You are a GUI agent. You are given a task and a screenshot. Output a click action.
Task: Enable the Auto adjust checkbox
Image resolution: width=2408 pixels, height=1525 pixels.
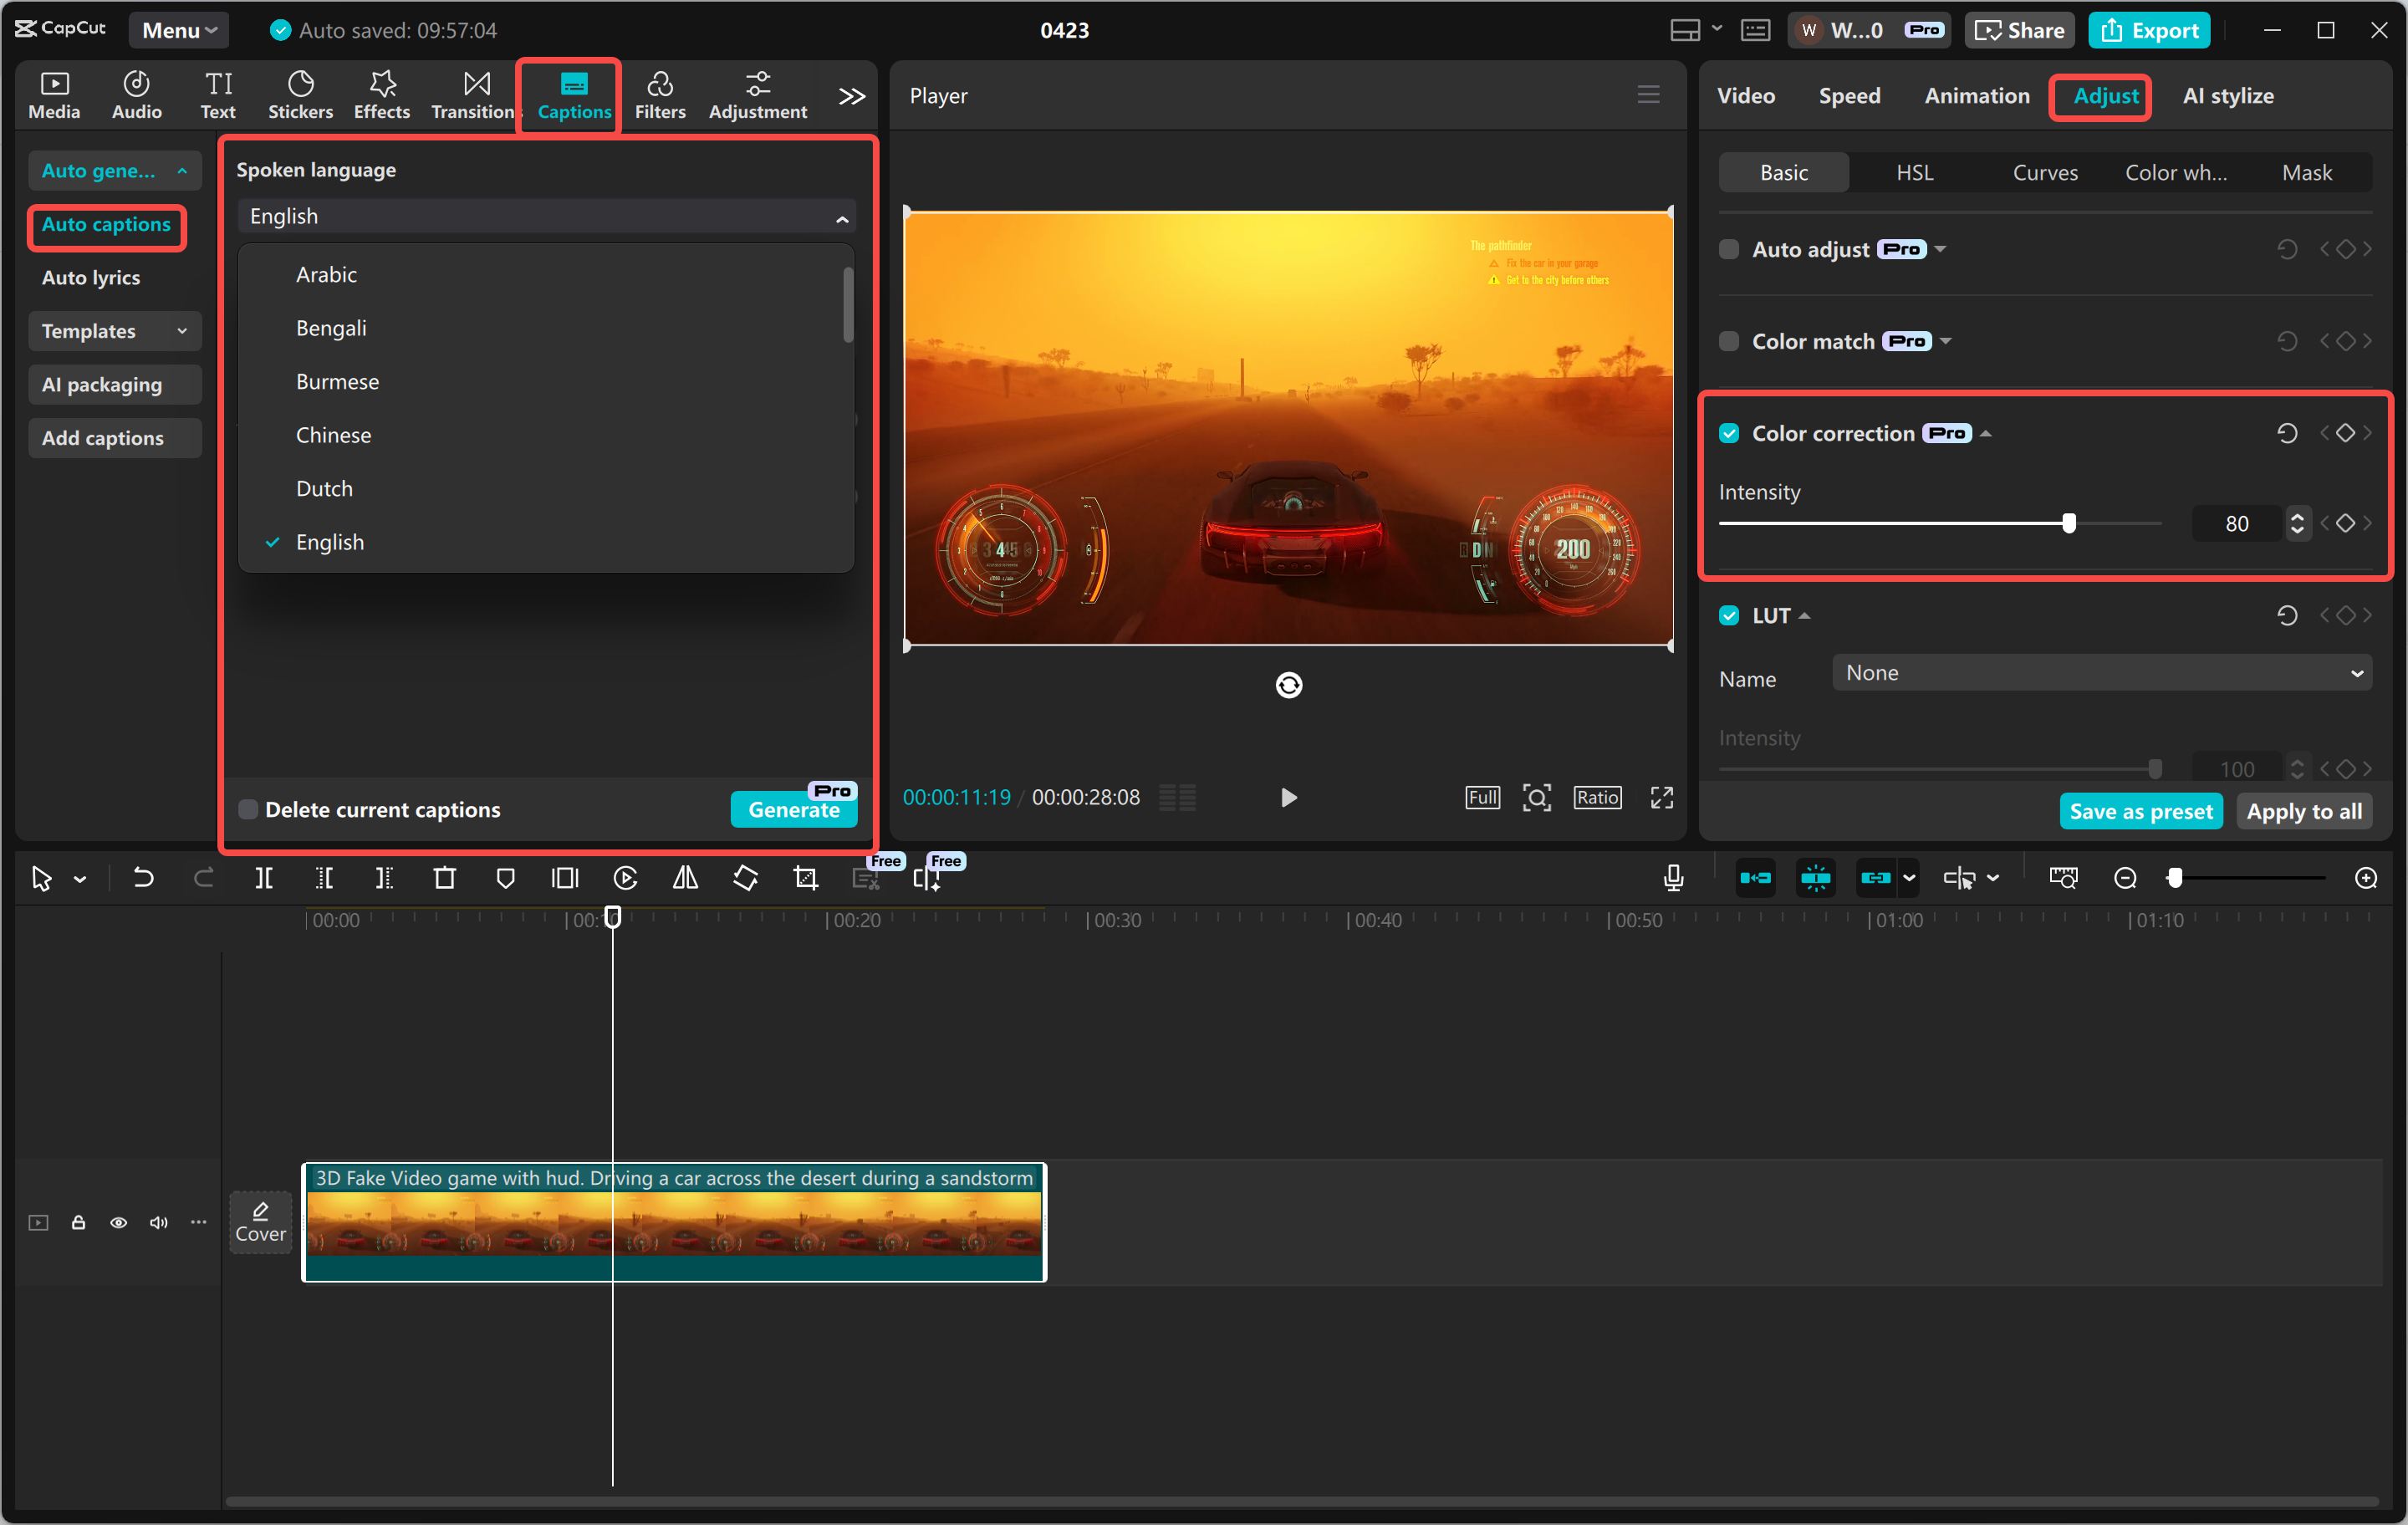tap(1729, 249)
